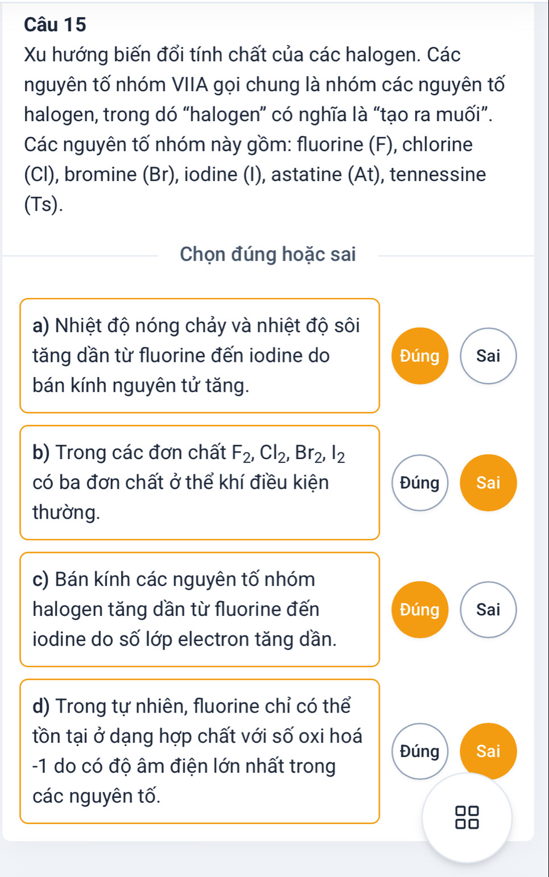The width and height of the screenshot is (549, 877).
Task: Mark statement b as Sai
Action: point(488,483)
